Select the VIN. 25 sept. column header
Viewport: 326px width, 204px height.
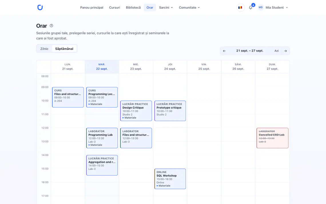[x=204, y=67]
